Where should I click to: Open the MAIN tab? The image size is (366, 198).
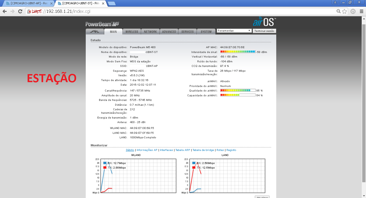[x=113, y=32]
